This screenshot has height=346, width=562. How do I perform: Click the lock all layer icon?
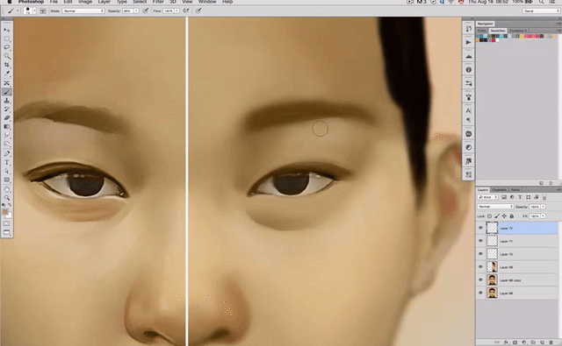click(x=511, y=215)
